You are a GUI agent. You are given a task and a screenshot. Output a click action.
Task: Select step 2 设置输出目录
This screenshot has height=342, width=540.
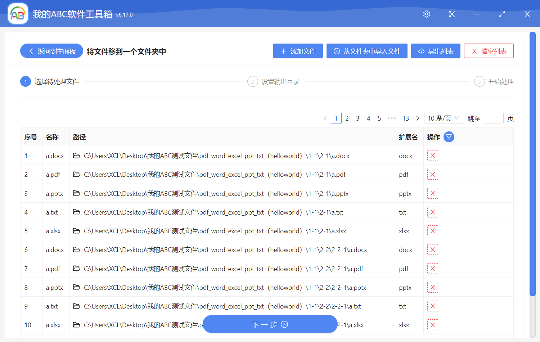pyautogui.click(x=274, y=81)
